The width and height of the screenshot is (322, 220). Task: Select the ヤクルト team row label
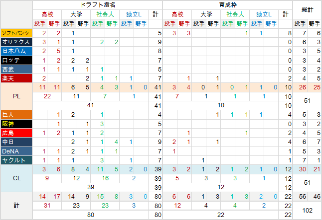16,160
